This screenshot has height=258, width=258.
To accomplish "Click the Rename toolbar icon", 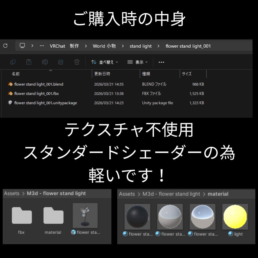I will [45, 62].
